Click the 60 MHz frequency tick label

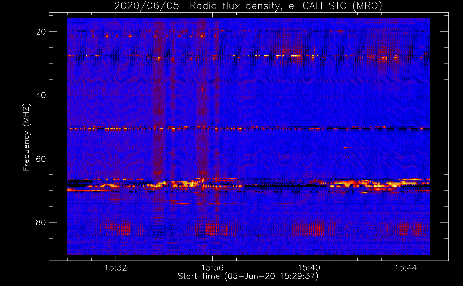[41, 159]
